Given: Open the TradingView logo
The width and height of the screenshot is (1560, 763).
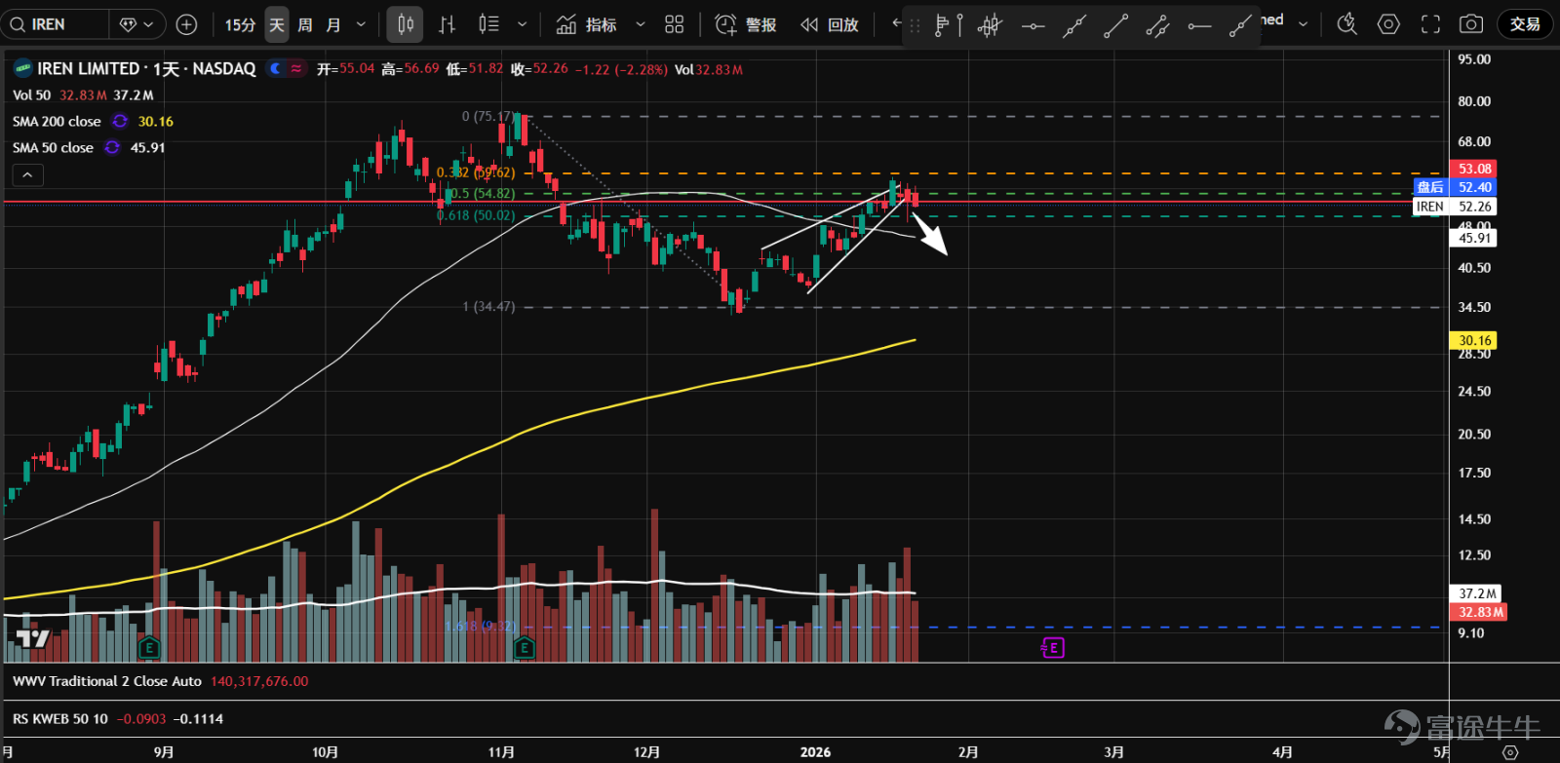Looking at the screenshot, I should pyautogui.click(x=32, y=639).
